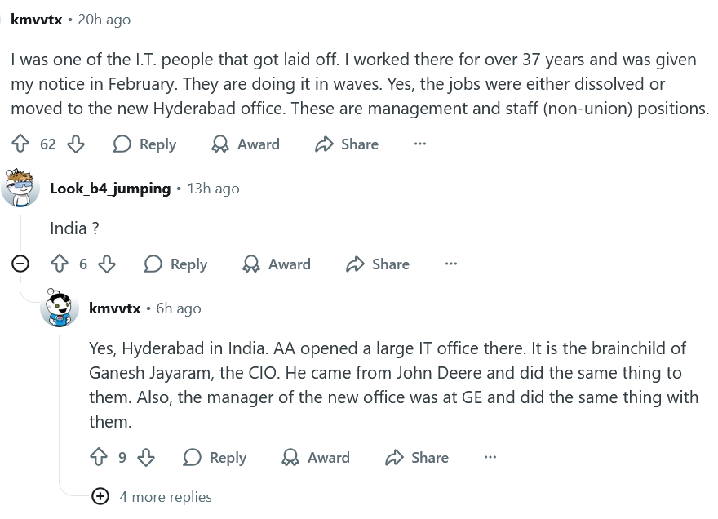Downvote the "India ?" comment
The image size is (718, 519).
[x=106, y=264]
